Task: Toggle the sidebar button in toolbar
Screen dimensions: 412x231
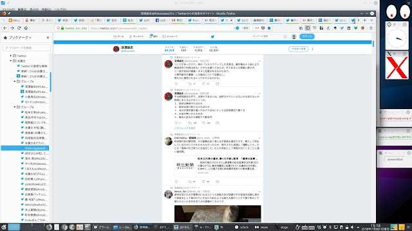Action: pyautogui.click(x=308, y=28)
